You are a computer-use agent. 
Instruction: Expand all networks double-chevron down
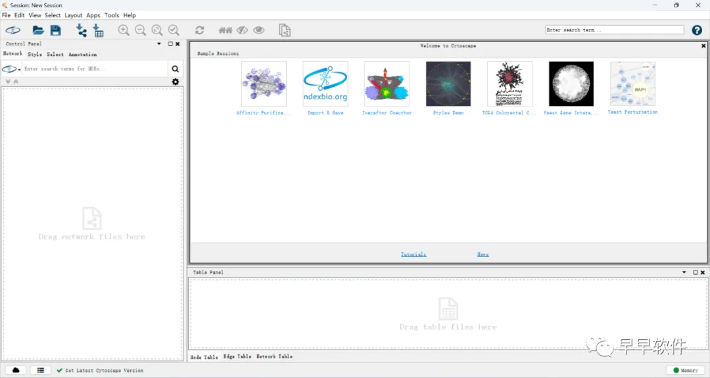[x=8, y=82]
